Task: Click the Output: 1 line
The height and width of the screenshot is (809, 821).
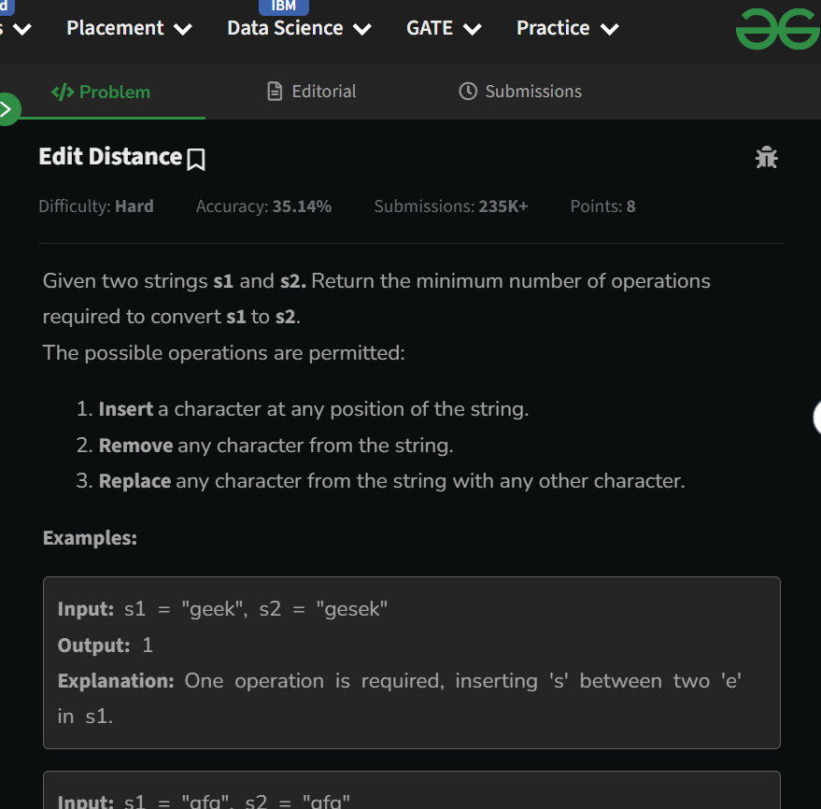Action: [x=106, y=646]
